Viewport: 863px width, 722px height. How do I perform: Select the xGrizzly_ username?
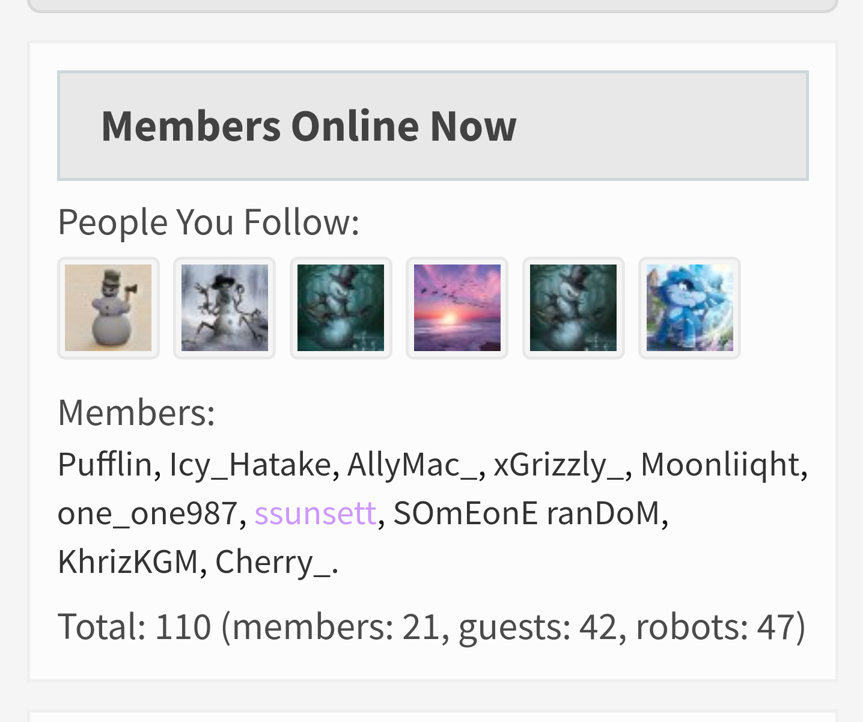point(559,464)
